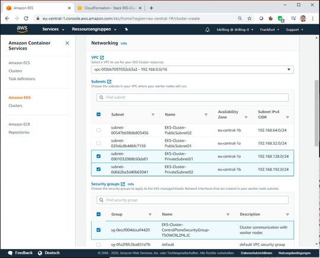Bookmark this page with the star icon
Image resolution: width=320 pixels, height=258 pixels.
coord(249,18)
